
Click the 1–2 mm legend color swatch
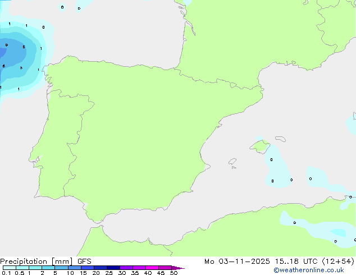click(35, 268)
